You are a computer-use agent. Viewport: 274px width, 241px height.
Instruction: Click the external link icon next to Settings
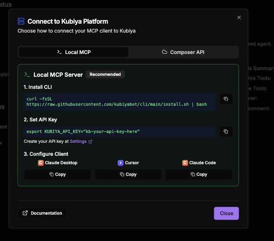[x=90, y=141]
